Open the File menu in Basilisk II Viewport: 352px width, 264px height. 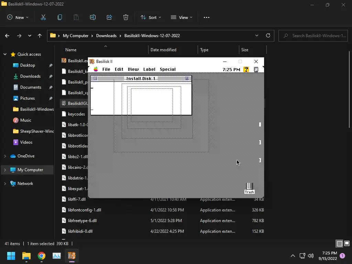(x=106, y=69)
